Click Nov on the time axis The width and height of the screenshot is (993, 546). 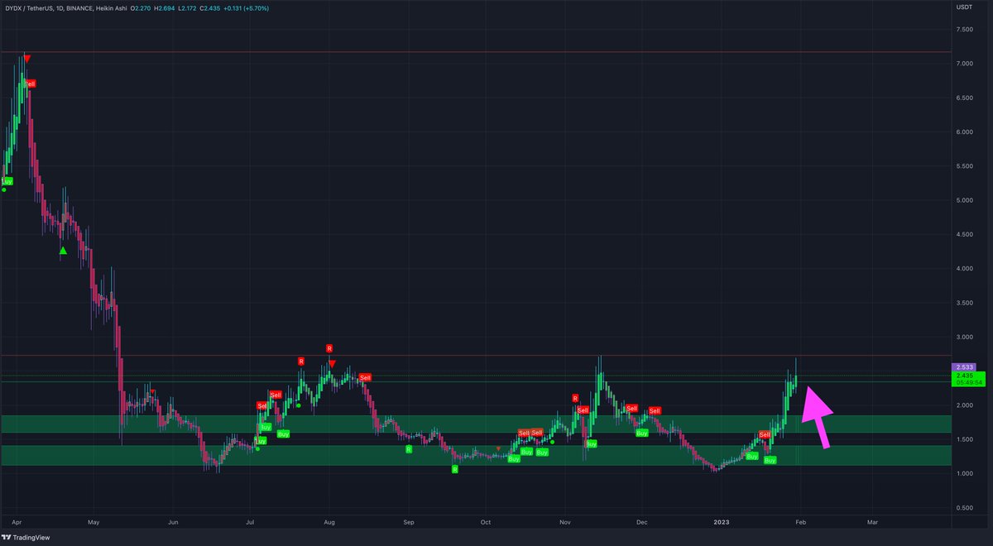click(x=564, y=523)
